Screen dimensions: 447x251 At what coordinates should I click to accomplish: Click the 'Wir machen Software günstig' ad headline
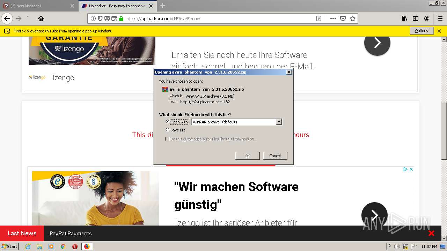tap(236, 195)
